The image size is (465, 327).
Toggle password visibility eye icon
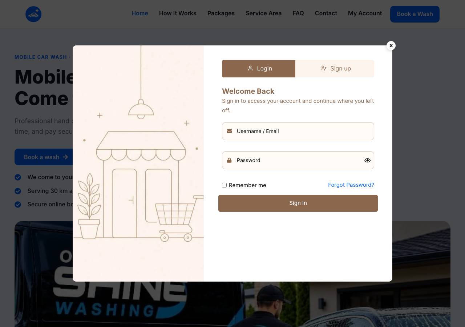(x=367, y=160)
